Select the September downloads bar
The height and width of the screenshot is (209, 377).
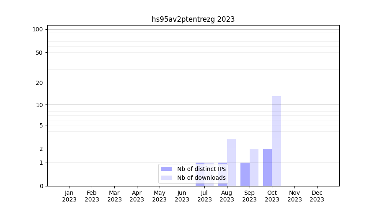254,167
